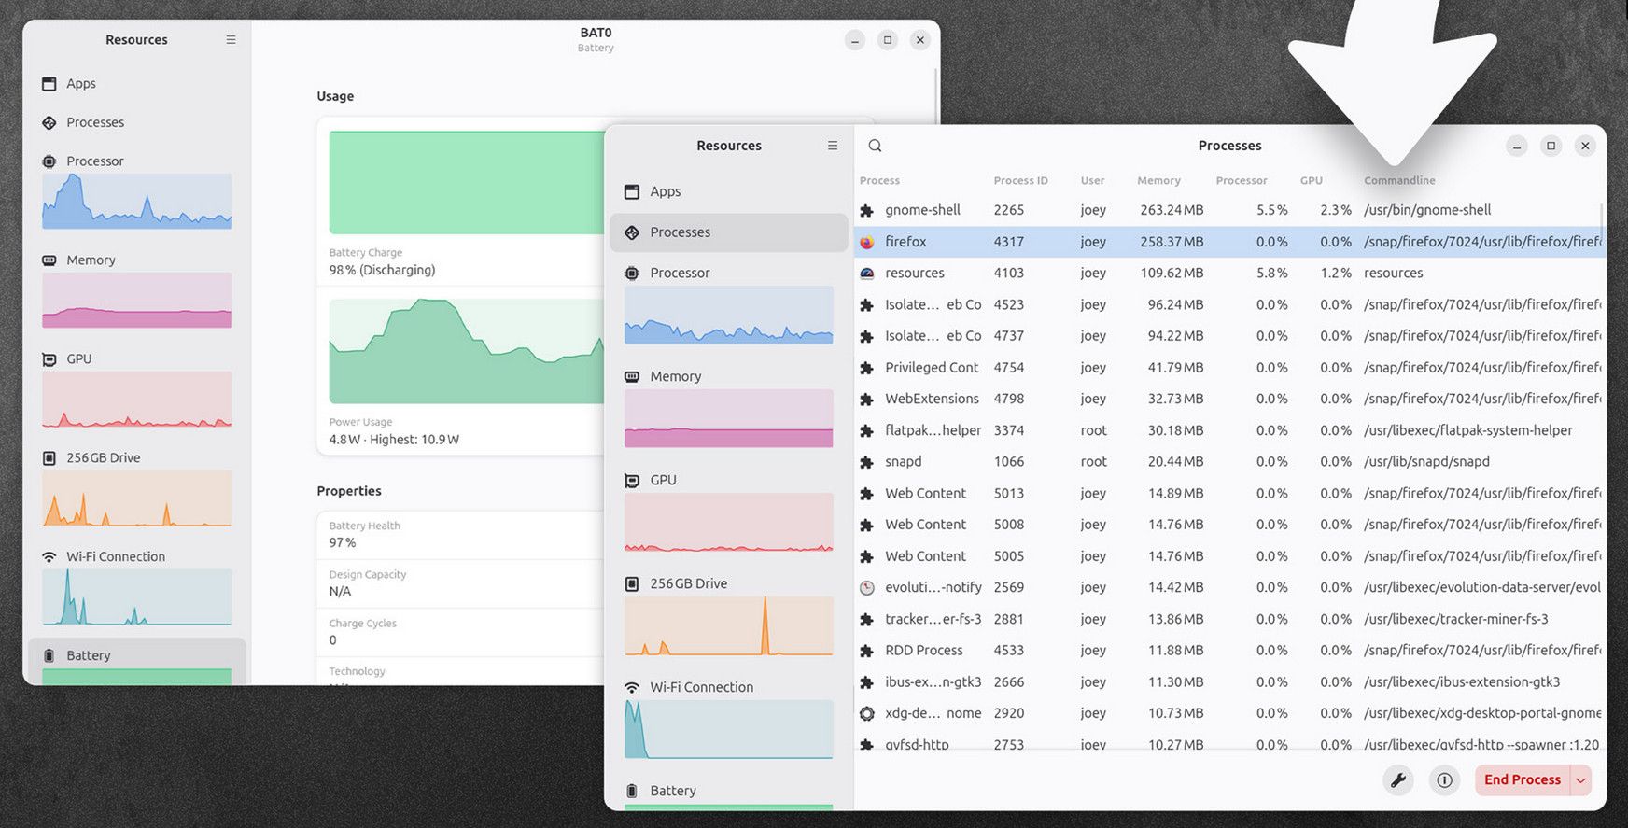Sort processes by Process ID column
1628x828 pixels.
click(x=1020, y=181)
